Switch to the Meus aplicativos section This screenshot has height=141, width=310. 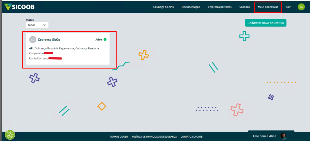tap(268, 7)
